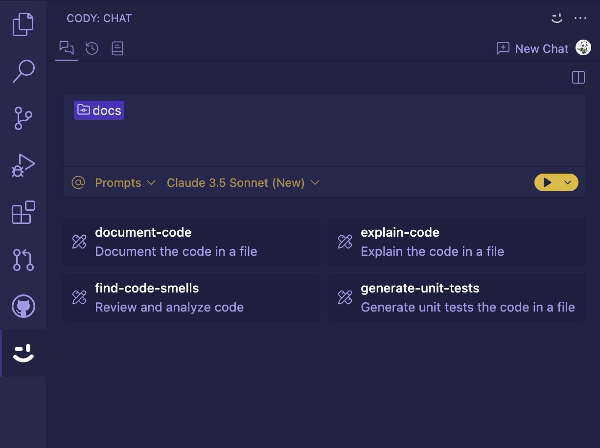Open the Search view
600x448 pixels.
[x=23, y=71]
